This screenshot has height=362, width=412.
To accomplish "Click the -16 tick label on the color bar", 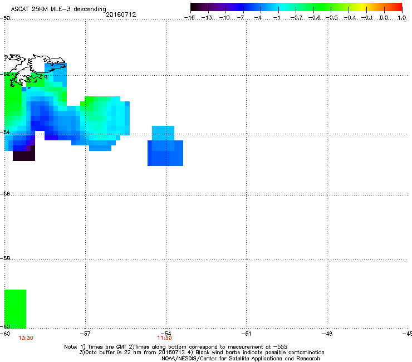I will (189, 18).
